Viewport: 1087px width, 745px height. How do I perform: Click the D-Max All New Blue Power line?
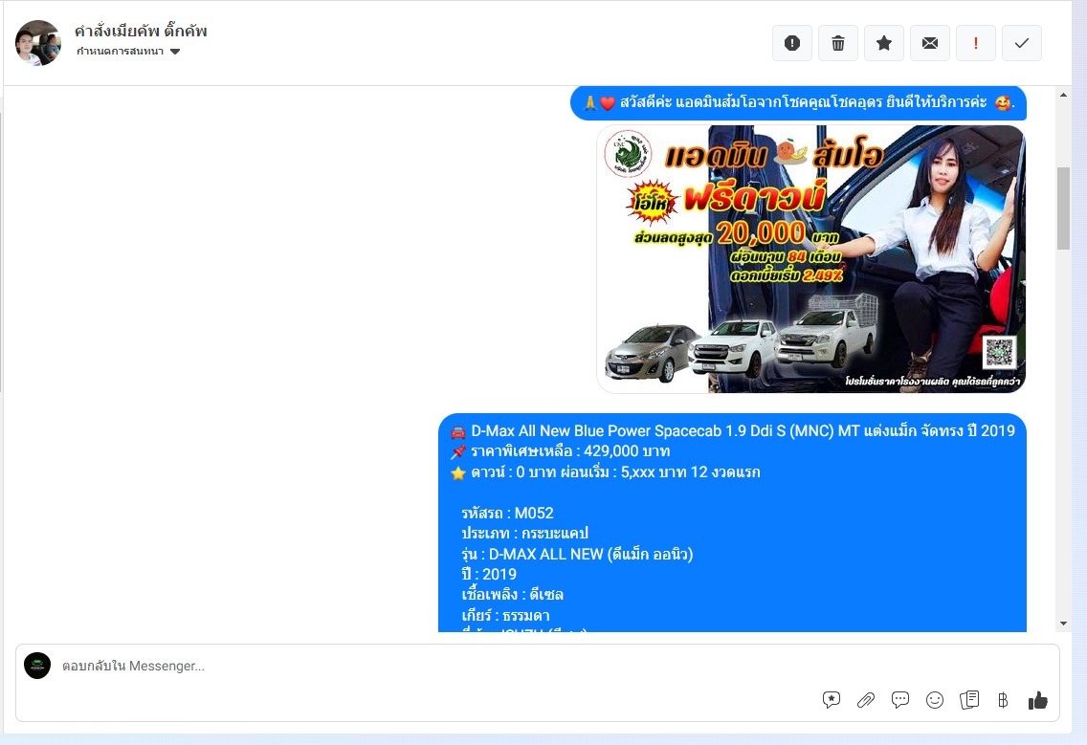(733, 431)
